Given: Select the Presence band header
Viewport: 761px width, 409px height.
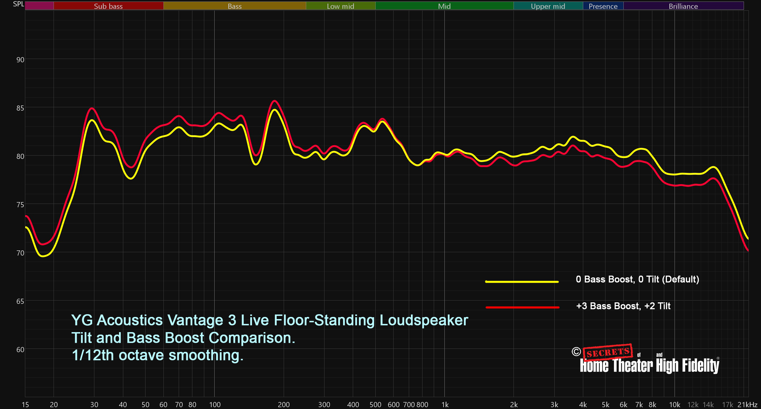Looking at the screenshot, I should point(603,6).
